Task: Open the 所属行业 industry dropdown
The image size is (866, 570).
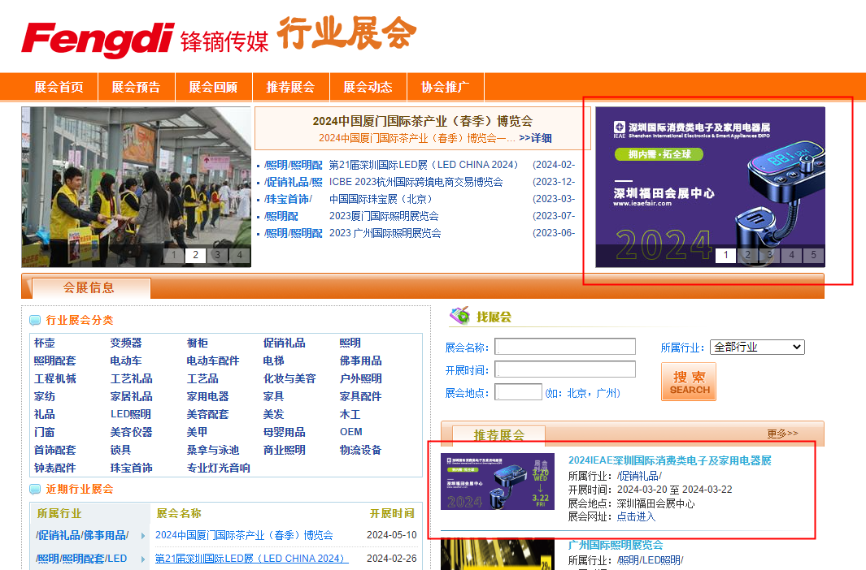Action: [x=756, y=347]
